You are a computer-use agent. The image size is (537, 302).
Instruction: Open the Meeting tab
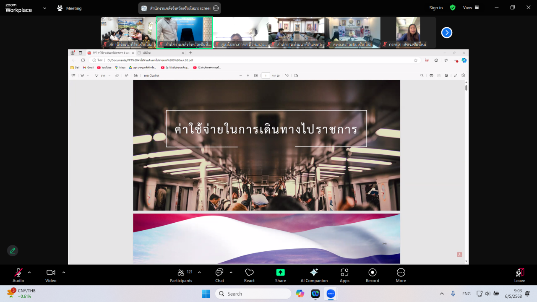(x=69, y=8)
